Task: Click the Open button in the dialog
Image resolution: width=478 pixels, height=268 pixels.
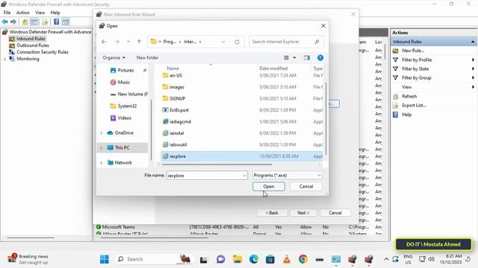Action: [269, 187]
